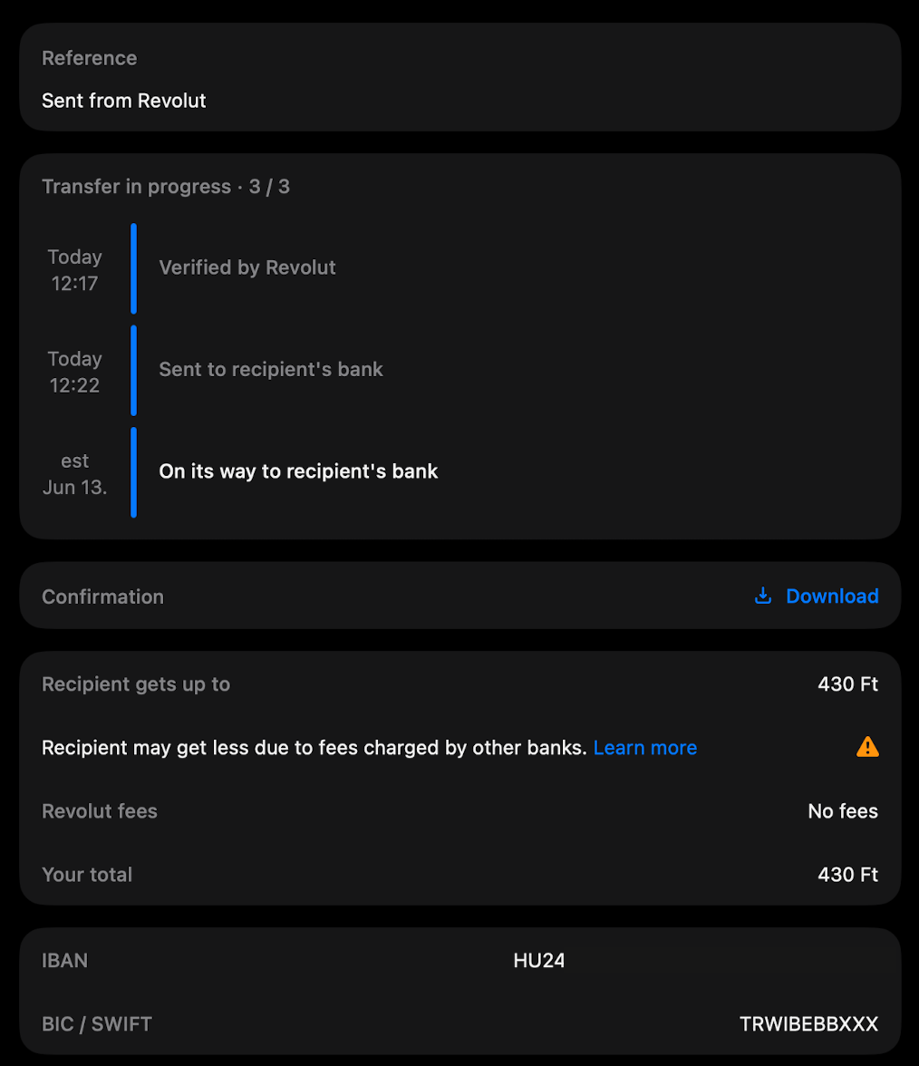Click the Recipient gets up to amount
Screen dimensions: 919x1066
847,684
